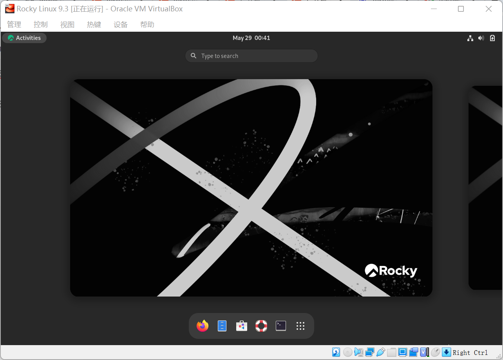Click the Right Ctrl host key label
This screenshot has width=503, height=360.
tap(470, 353)
